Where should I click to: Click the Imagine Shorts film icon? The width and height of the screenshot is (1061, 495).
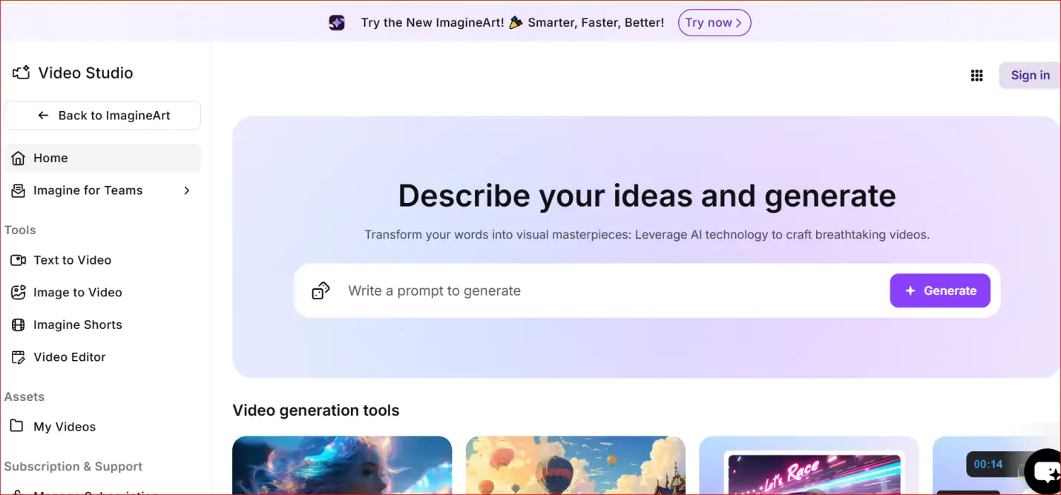[x=19, y=325]
